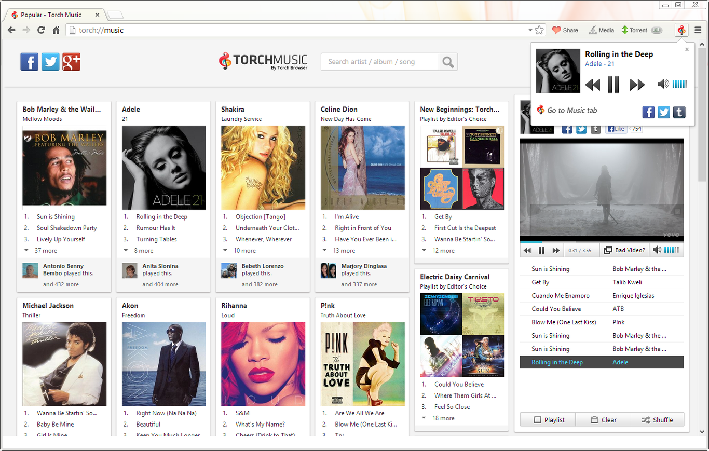
Task: Play Rolling in the Deep in Adele card
Action: click(x=161, y=217)
